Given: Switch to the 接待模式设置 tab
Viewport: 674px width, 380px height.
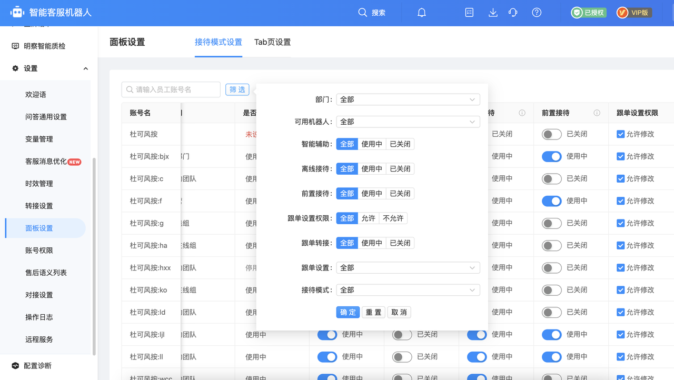Looking at the screenshot, I should point(219,42).
